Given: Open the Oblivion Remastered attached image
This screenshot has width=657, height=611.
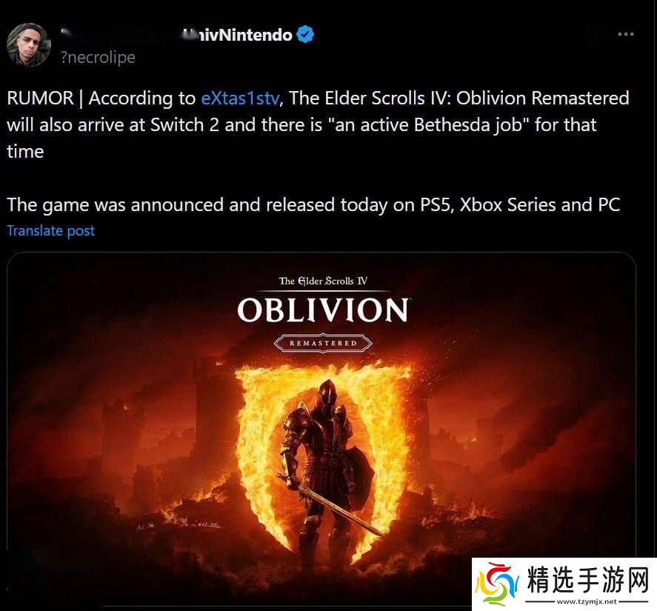Looking at the screenshot, I should (321, 428).
